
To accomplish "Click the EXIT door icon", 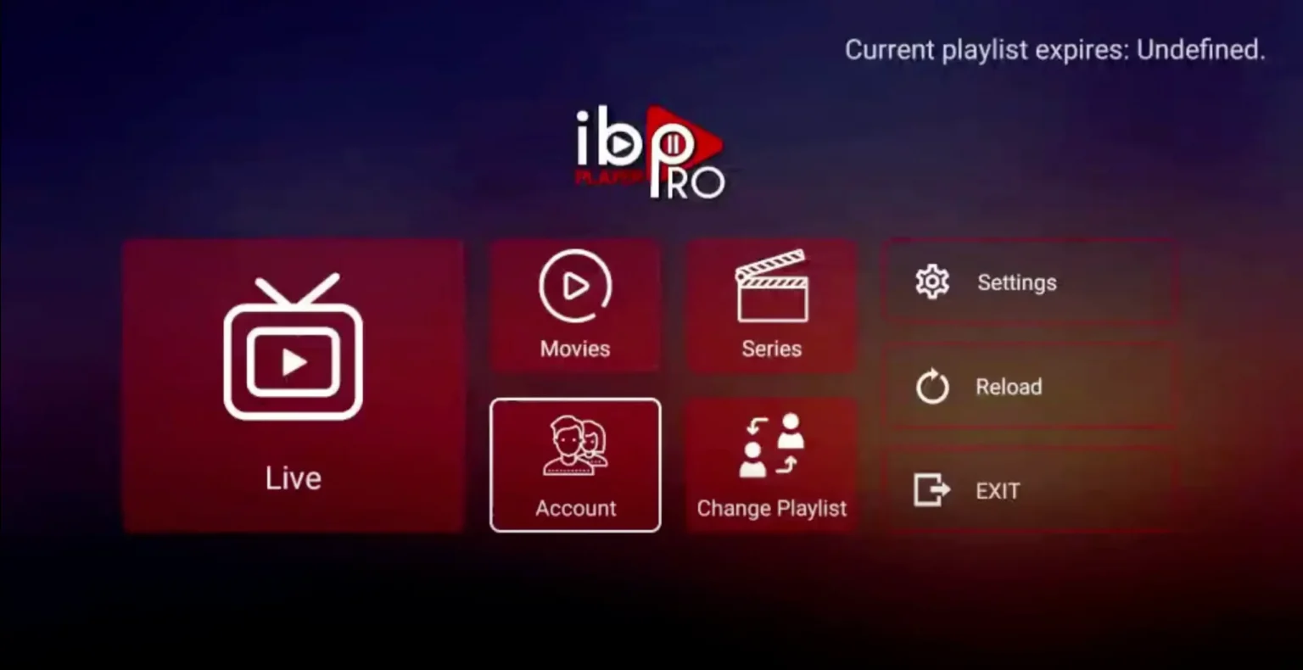I will point(931,490).
